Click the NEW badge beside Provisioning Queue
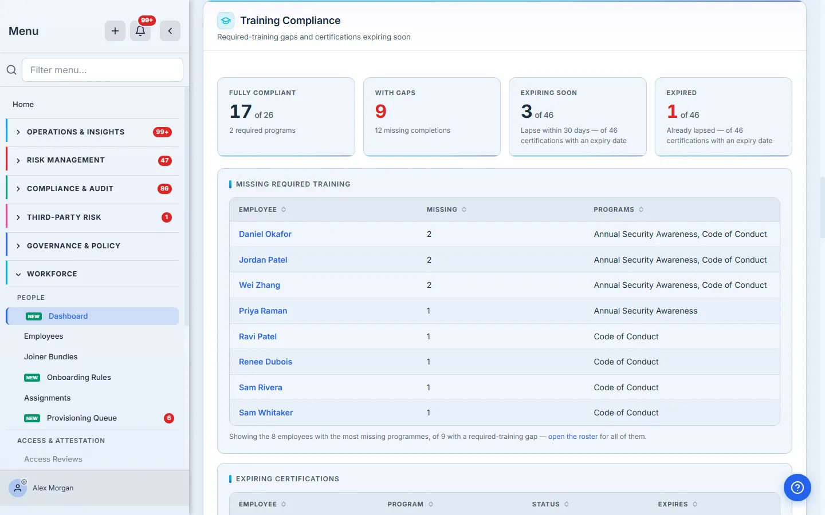 (x=32, y=418)
